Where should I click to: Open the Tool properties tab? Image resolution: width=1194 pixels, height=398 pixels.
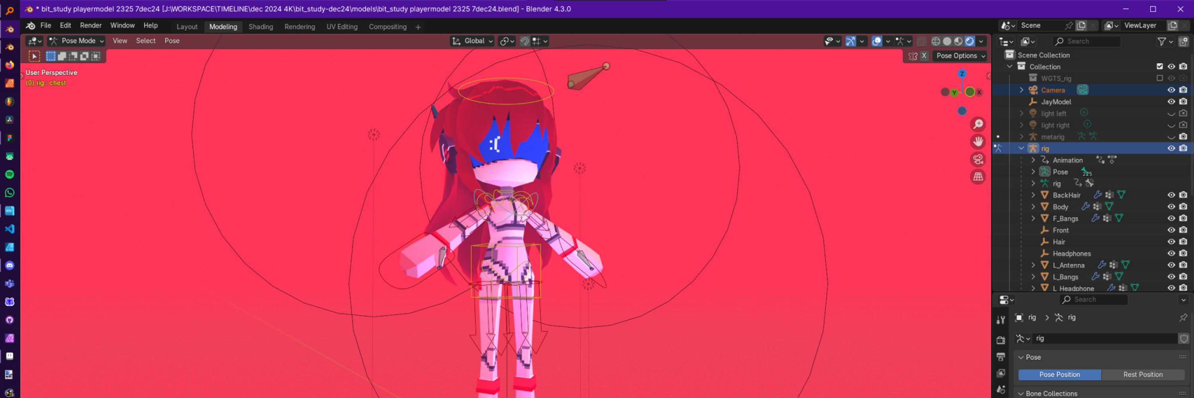click(x=1001, y=320)
